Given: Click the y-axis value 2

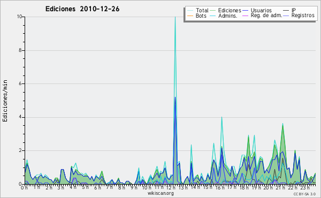Looking at the screenshot, I should point(20,150).
